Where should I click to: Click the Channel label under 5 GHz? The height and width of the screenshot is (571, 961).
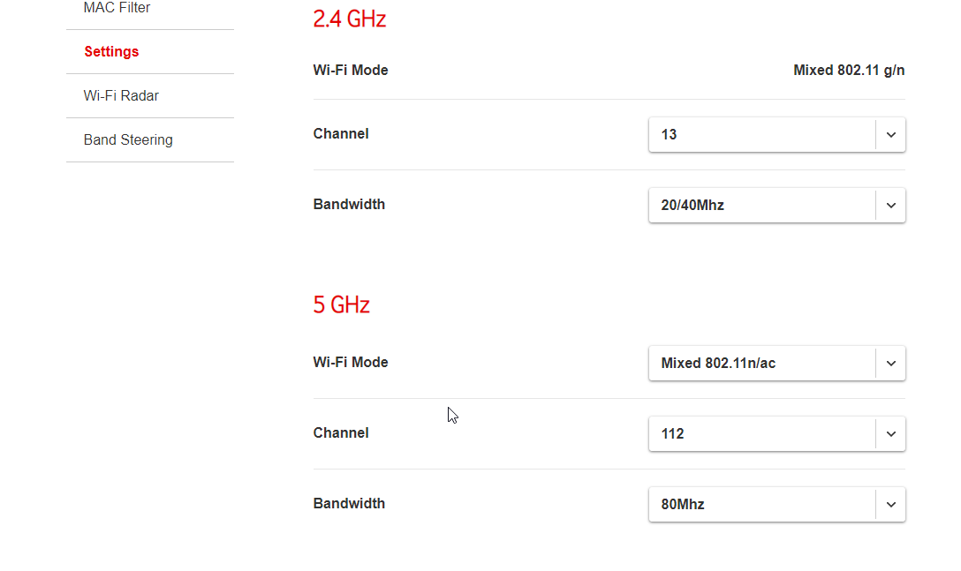coord(341,433)
